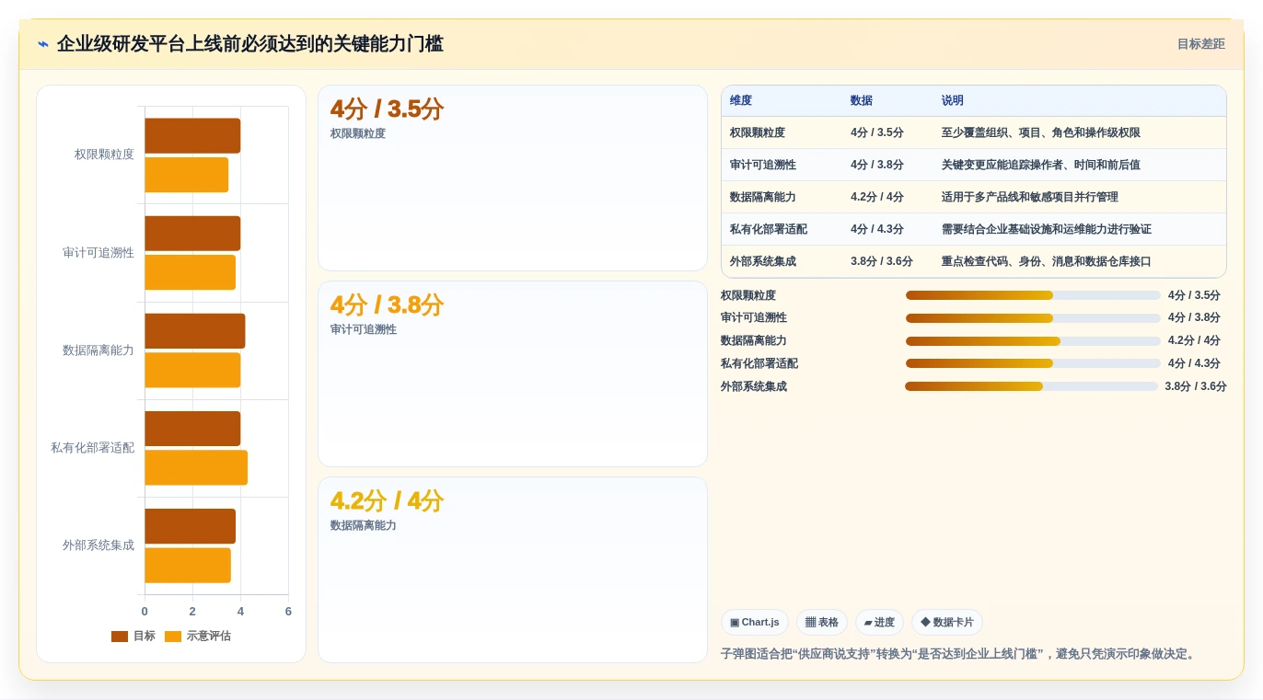Image resolution: width=1263 pixels, height=700 pixels.
Task: Click the 私有化部署适配 progress label
Action: point(759,363)
